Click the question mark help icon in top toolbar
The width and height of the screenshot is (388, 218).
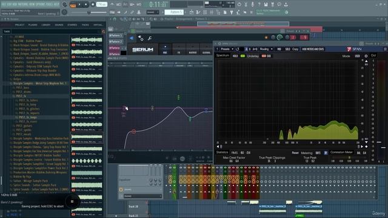[259, 4]
